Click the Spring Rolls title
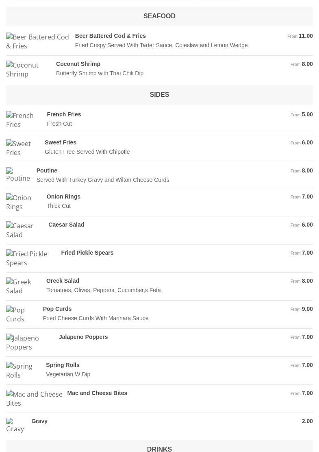 pyautogui.click(x=63, y=365)
